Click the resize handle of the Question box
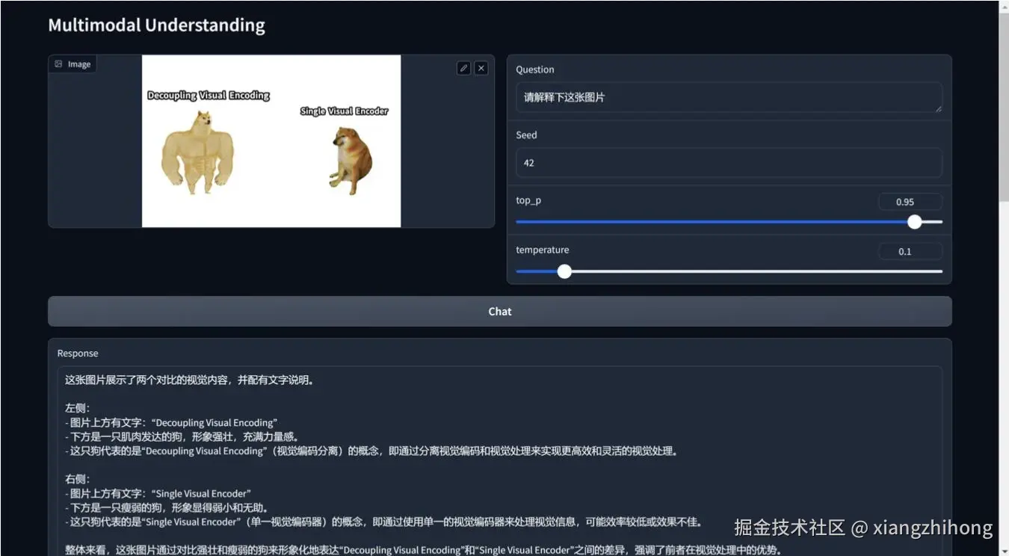 (x=938, y=108)
